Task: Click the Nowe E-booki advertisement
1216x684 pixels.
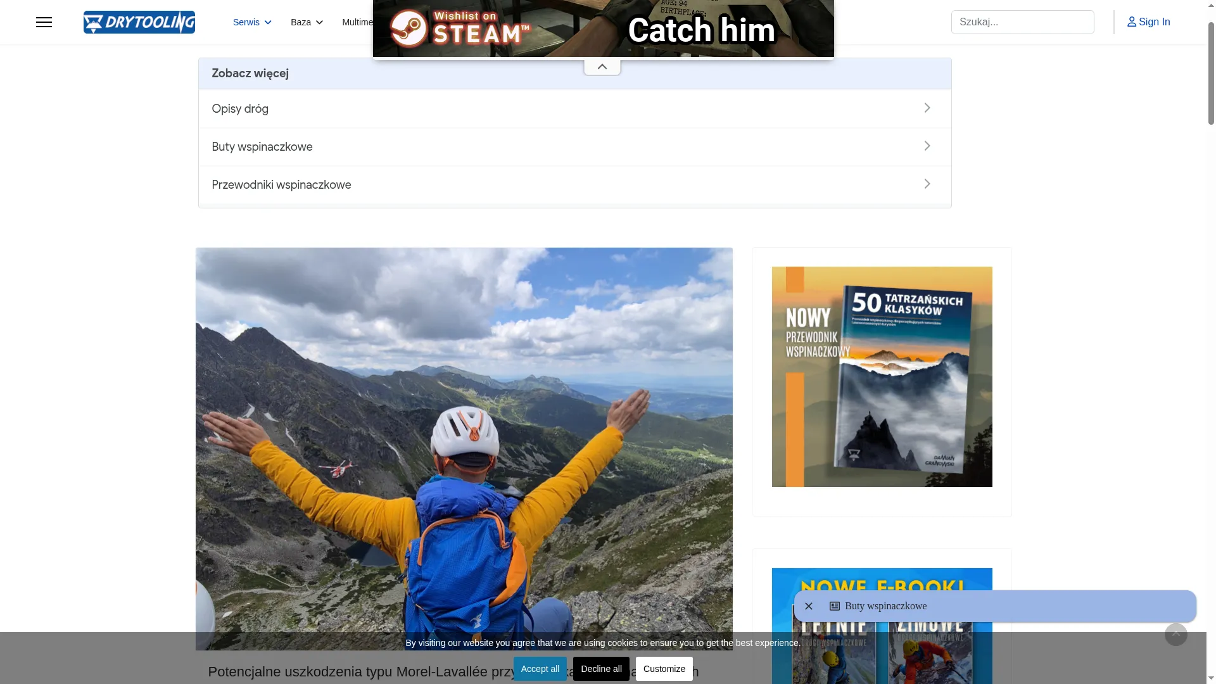Action: [882, 626]
